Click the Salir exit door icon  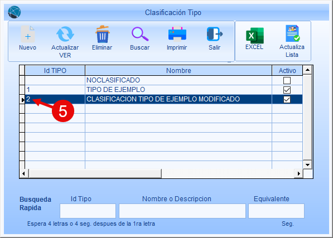pyautogui.click(x=215, y=34)
